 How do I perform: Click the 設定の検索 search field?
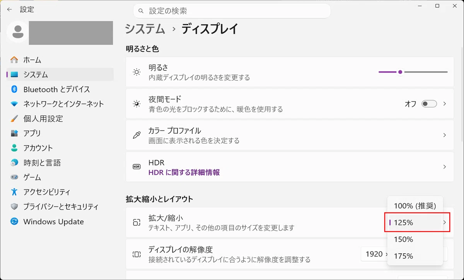[232, 11]
